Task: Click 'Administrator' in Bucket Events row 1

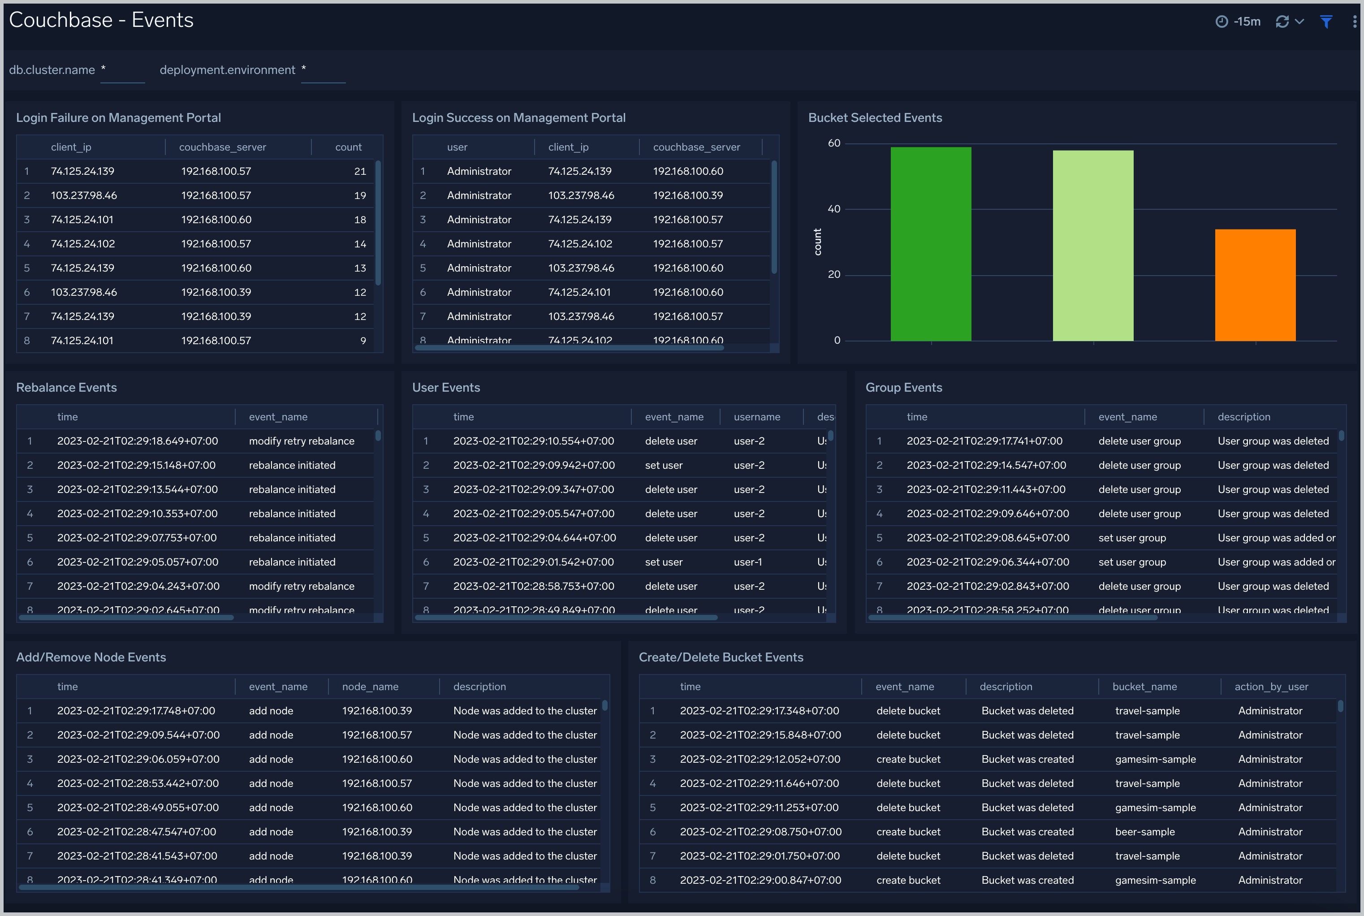Action: (1270, 712)
